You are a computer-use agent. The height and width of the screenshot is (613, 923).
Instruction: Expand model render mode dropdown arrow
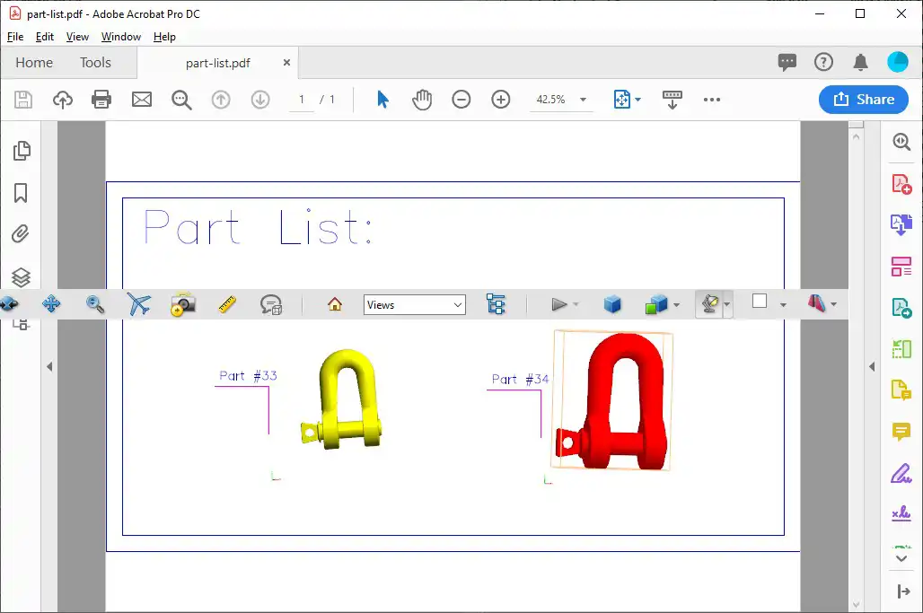pos(676,305)
